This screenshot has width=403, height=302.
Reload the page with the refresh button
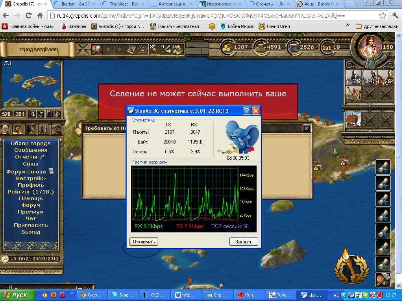[x=28, y=16]
